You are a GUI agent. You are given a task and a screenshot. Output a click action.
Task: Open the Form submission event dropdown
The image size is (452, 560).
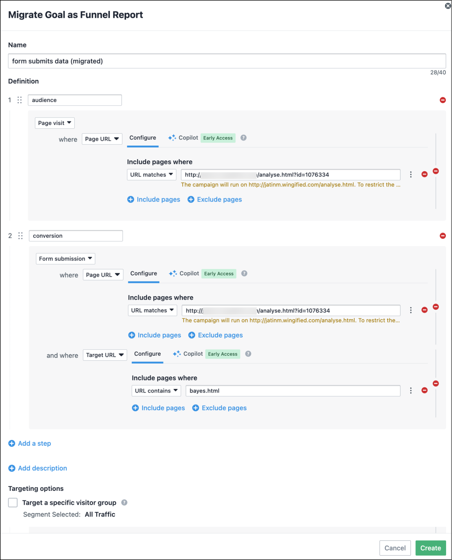point(66,259)
